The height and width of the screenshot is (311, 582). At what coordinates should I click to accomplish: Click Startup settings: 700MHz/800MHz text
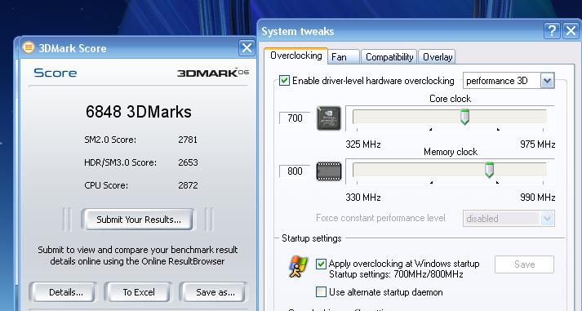point(396,274)
